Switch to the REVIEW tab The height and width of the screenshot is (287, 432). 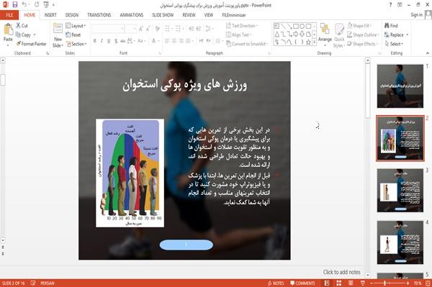pos(189,15)
